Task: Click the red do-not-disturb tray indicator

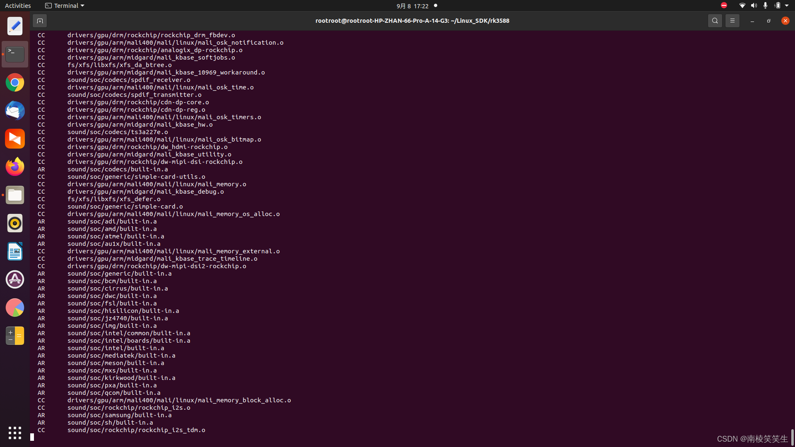Action: tap(724, 5)
